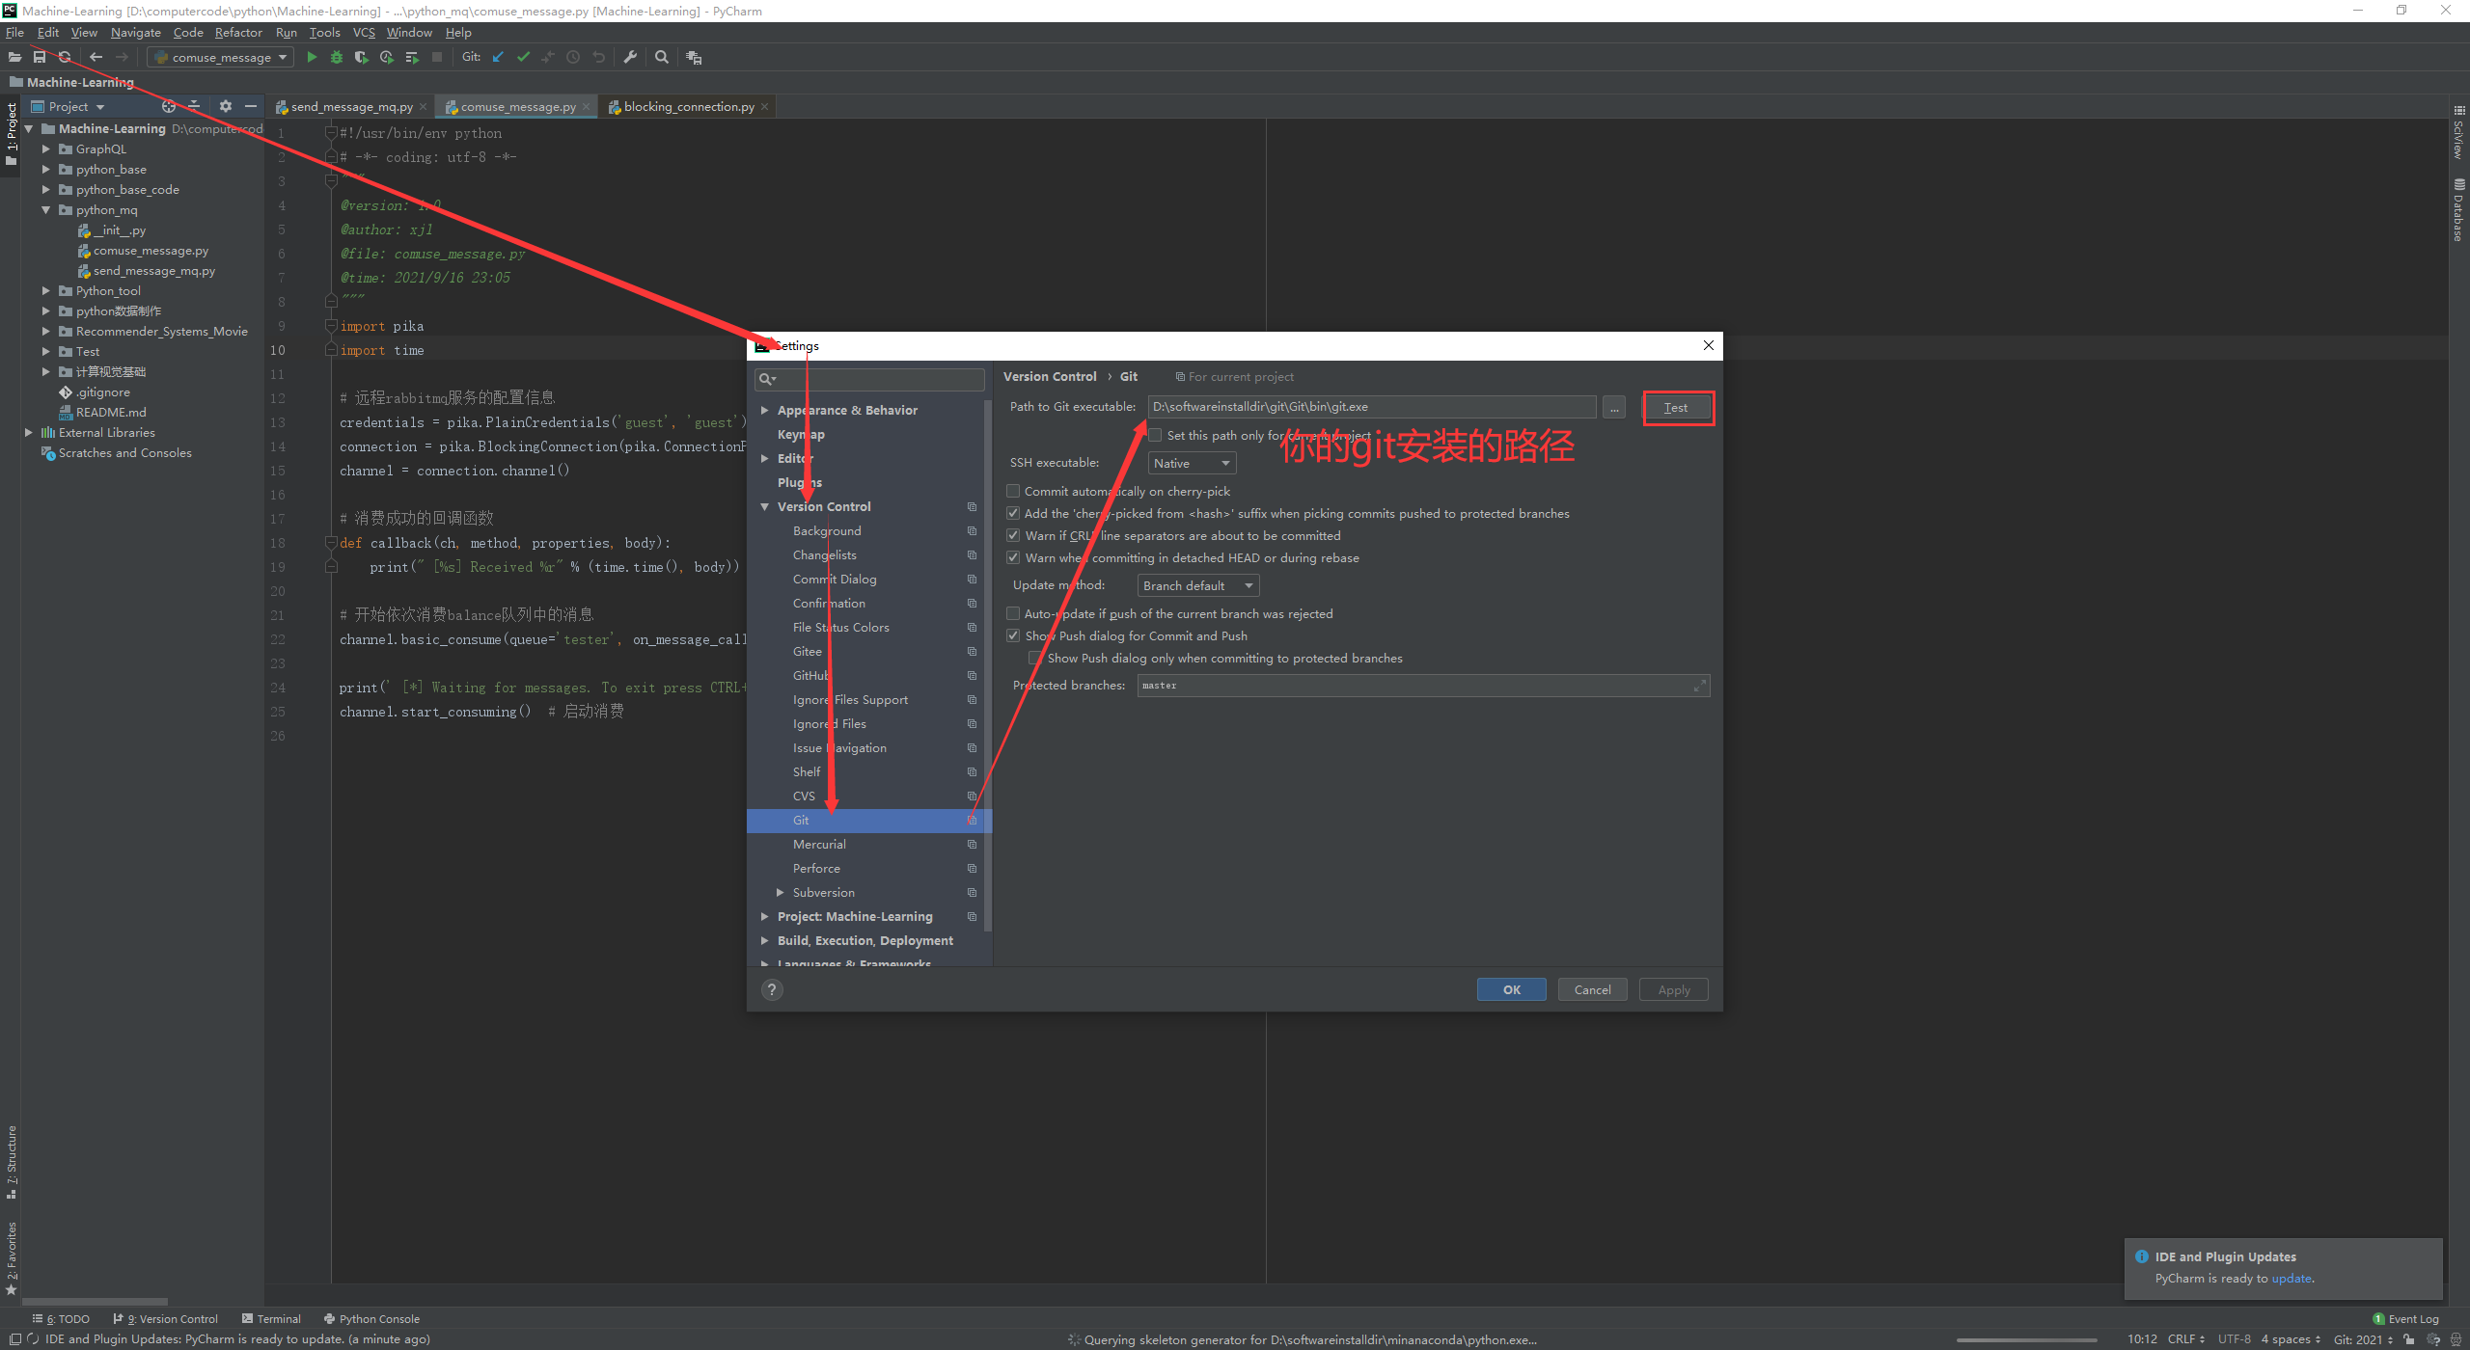Enable Commit automatically on cherry-pick

pyautogui.click(x=1013, y=491)
